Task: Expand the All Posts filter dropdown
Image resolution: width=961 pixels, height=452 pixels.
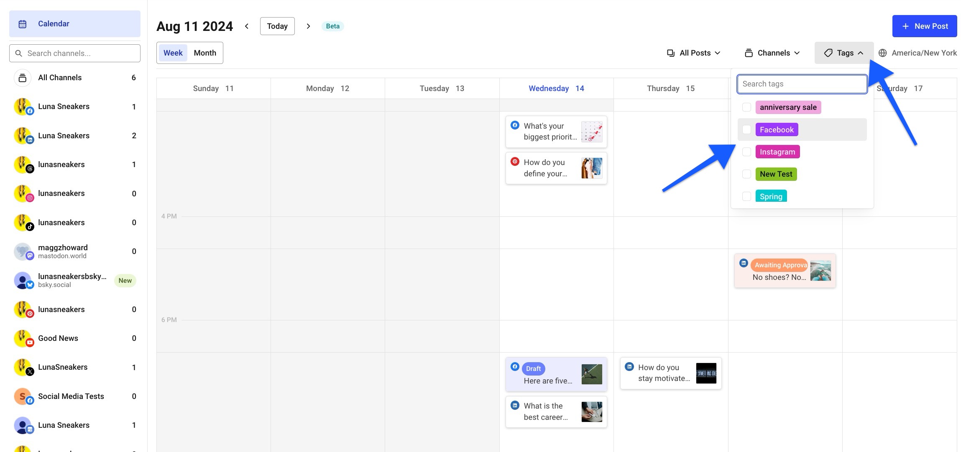Action: coord(693,53)
